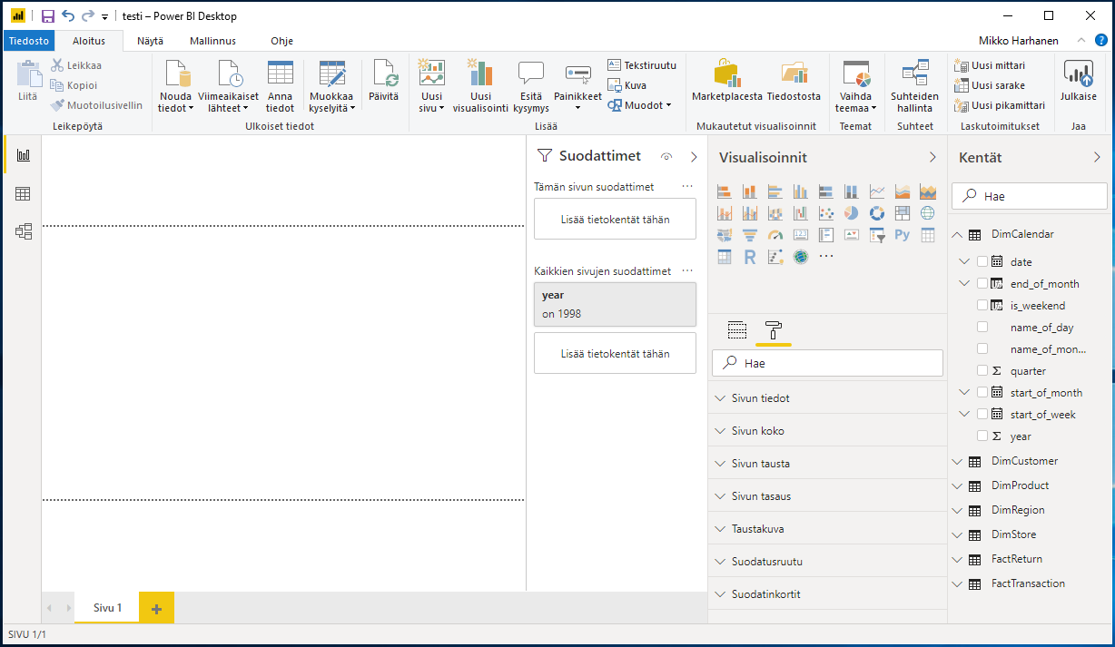Check the year field checkbox
This screenshot has height=647, width=1115.
982,436
